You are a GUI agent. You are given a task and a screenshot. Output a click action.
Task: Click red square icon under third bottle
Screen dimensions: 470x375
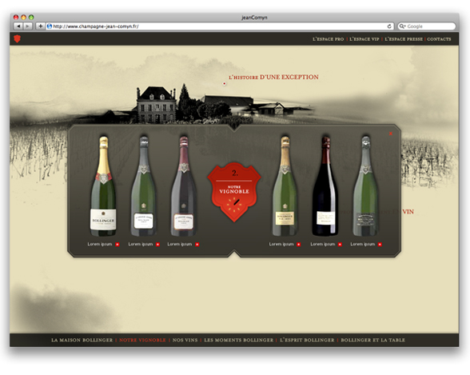pos(197,245)
